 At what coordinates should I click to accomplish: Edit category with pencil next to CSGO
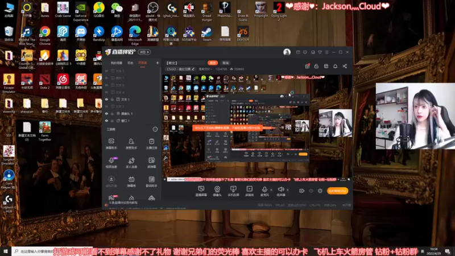193,69
